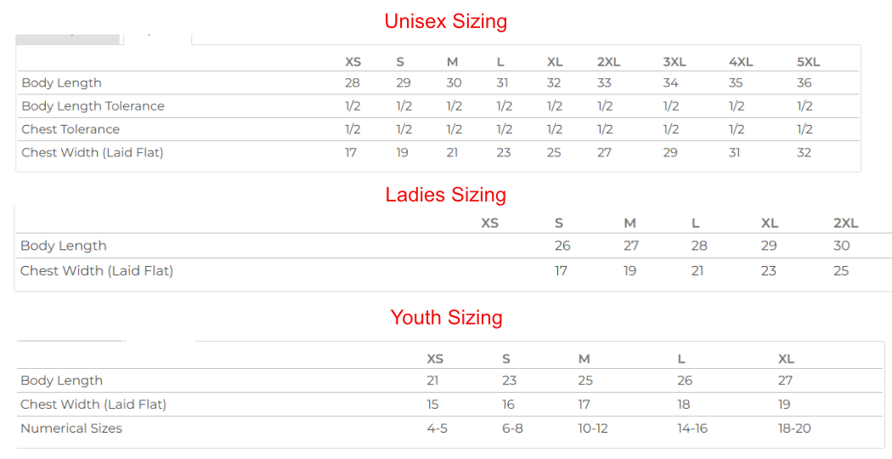
Task: Click Unisex chest width value 32
Action: click(x=804, y=153)
